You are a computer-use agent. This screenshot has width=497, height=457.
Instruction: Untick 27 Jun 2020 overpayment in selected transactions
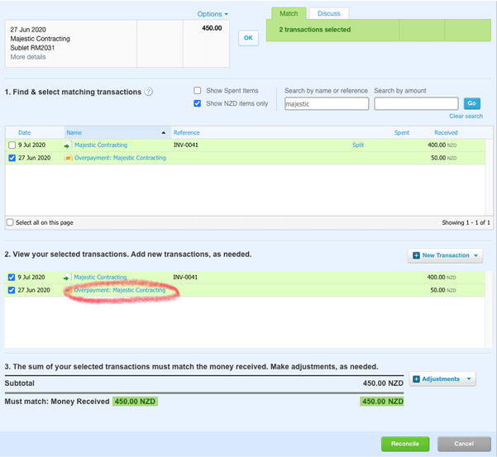(12, 290)
